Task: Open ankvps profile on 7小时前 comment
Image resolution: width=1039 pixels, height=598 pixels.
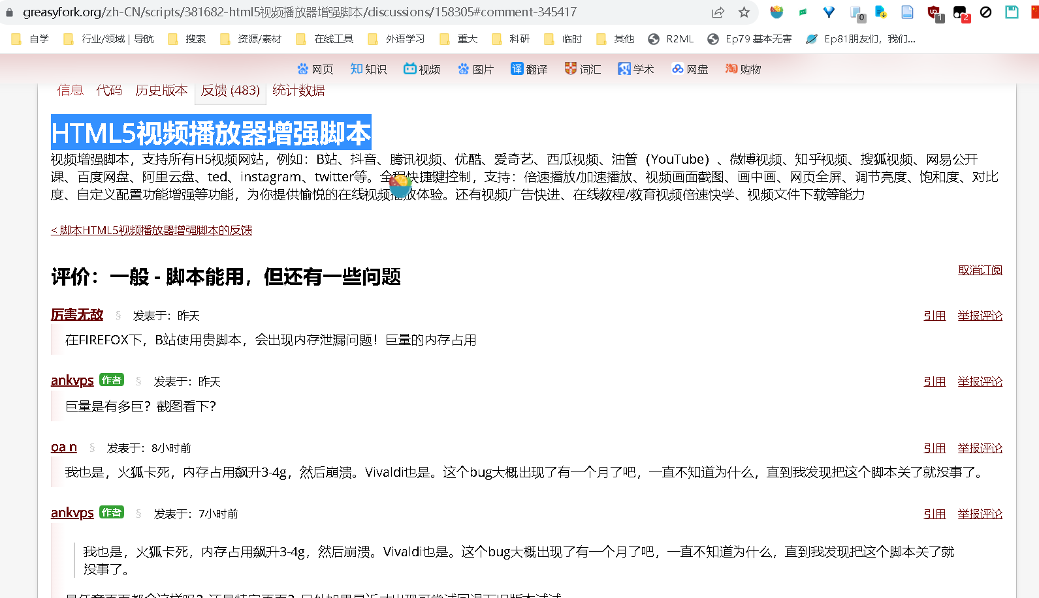Action: pos(72,513)
